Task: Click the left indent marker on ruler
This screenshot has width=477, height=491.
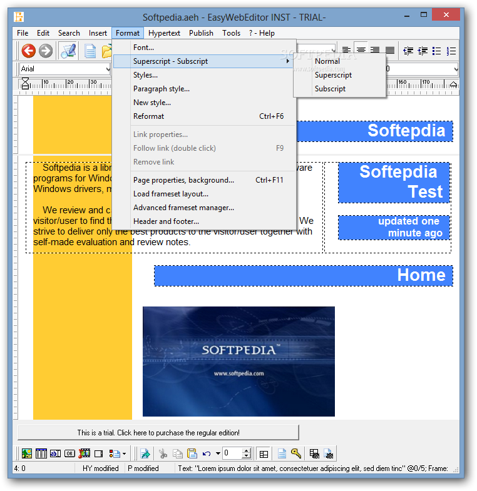Action: pyautogui.click(x=25, y=84)
